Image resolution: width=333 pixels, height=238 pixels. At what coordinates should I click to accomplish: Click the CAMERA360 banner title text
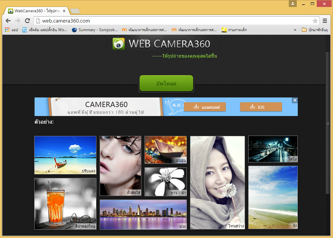[x=106, y=104]
